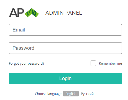The image size is (128, 100).
Task: Focus the Password input field
Action: 65,48
